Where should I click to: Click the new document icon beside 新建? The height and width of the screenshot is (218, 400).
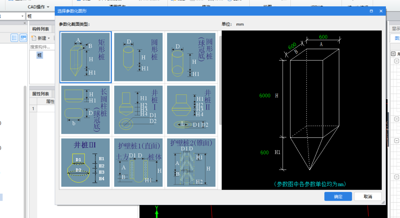pyautogui.click(x=34, y=38)
